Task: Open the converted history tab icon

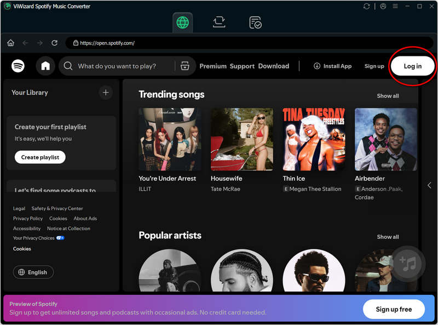Action: 255,22
